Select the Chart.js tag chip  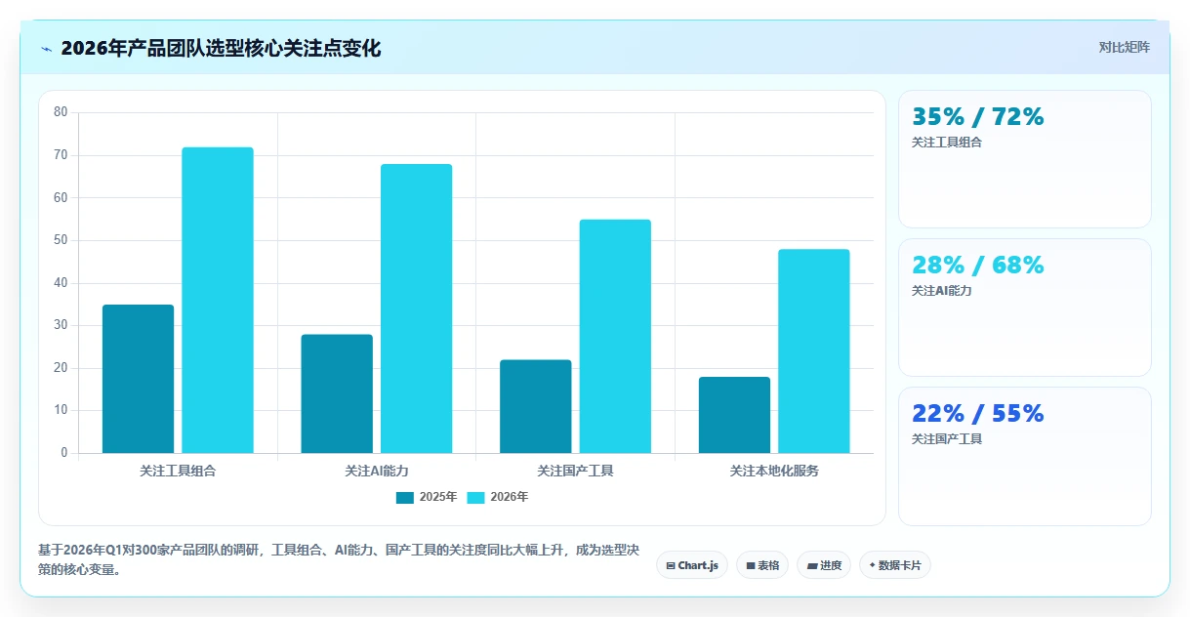[692, 565]
